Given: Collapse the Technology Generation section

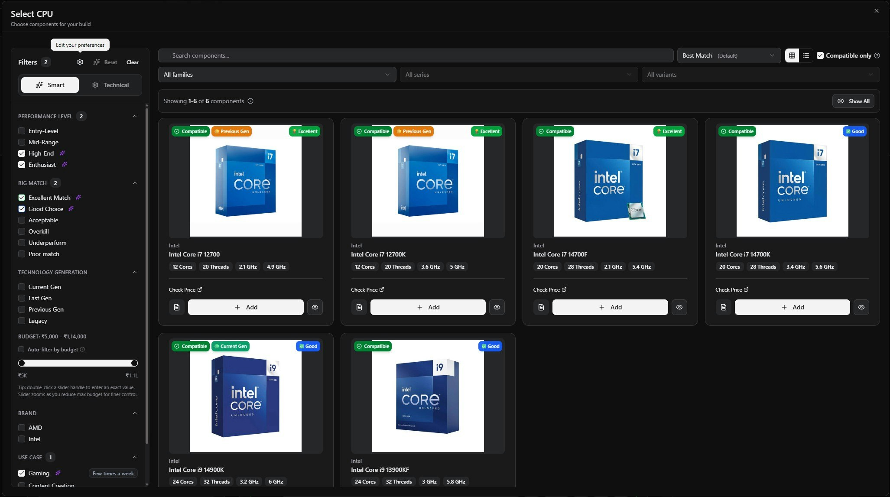Looking at the screenshot, I should click(x=135, y=272).
